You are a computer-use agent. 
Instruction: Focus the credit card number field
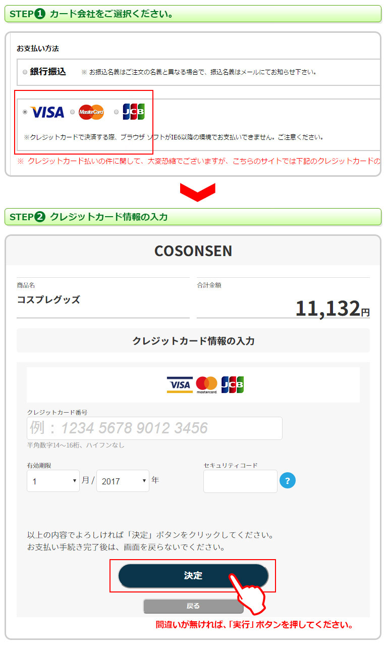[154, 428]
